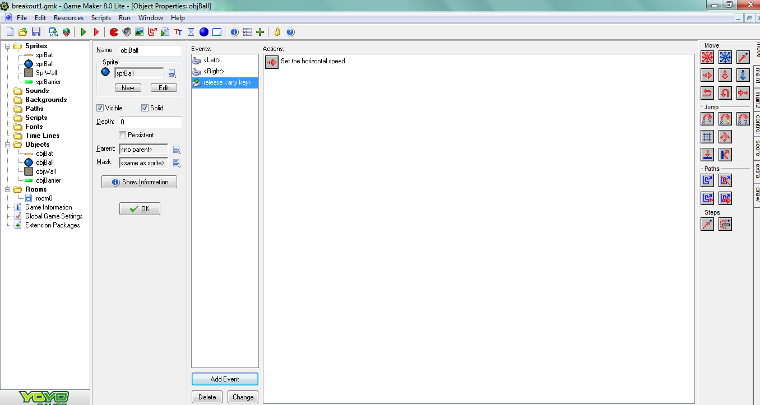Save the game with the floppy icon
The image size is (760, 405).
pyautogui.click(x=36, y=32)
